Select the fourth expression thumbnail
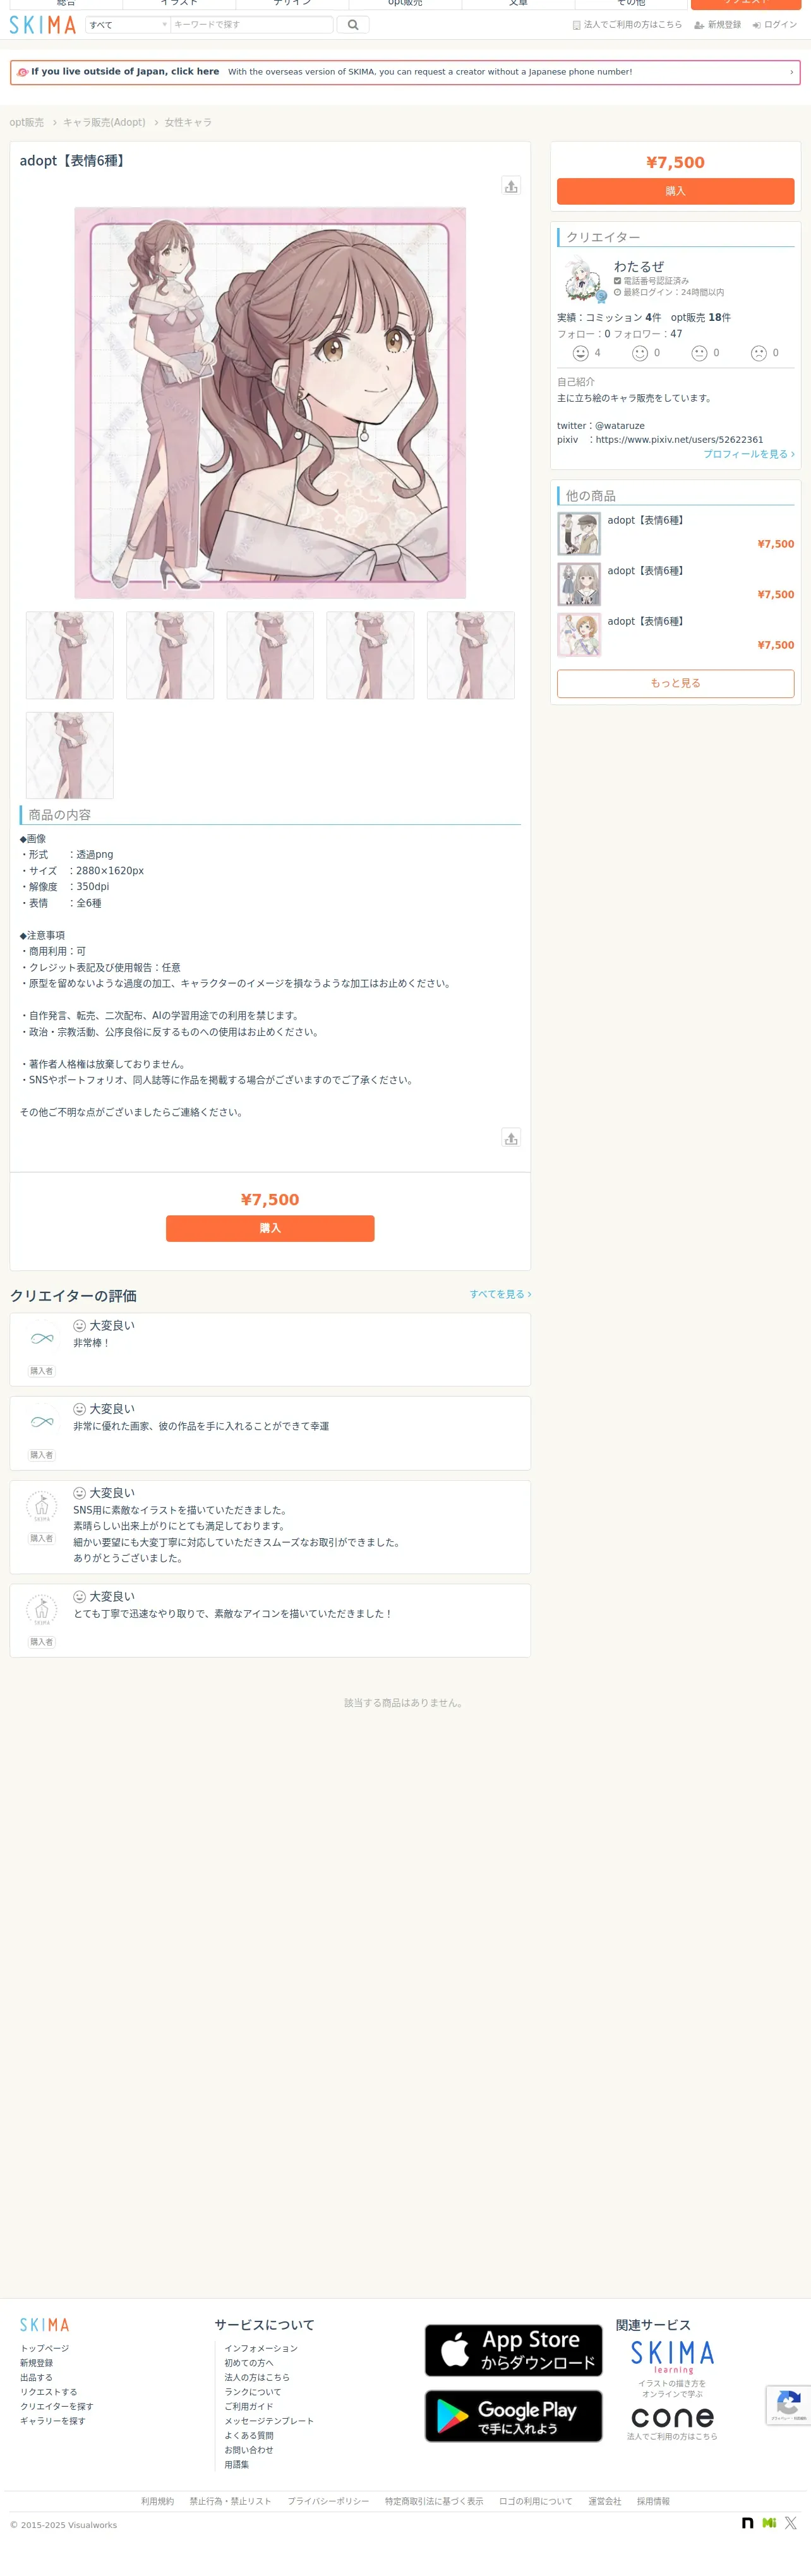 pyautogui.click(x=370, y=655)
